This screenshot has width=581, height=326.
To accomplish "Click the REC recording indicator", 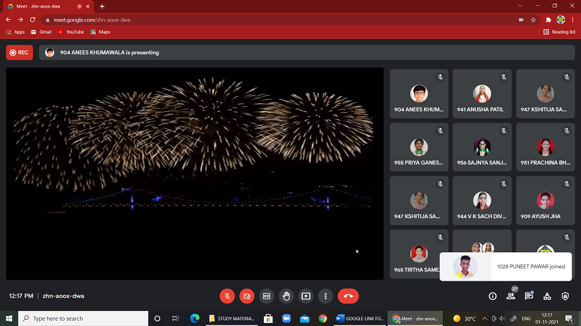I will (19, 53).
